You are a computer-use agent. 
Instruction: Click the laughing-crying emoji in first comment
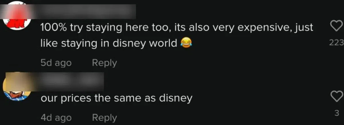[x=186, y=43]
